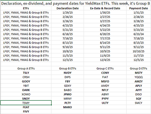Click the Payment Date column header
Image resolution: width=151 pixels, height=114 pixels.
tap(138, 8)
